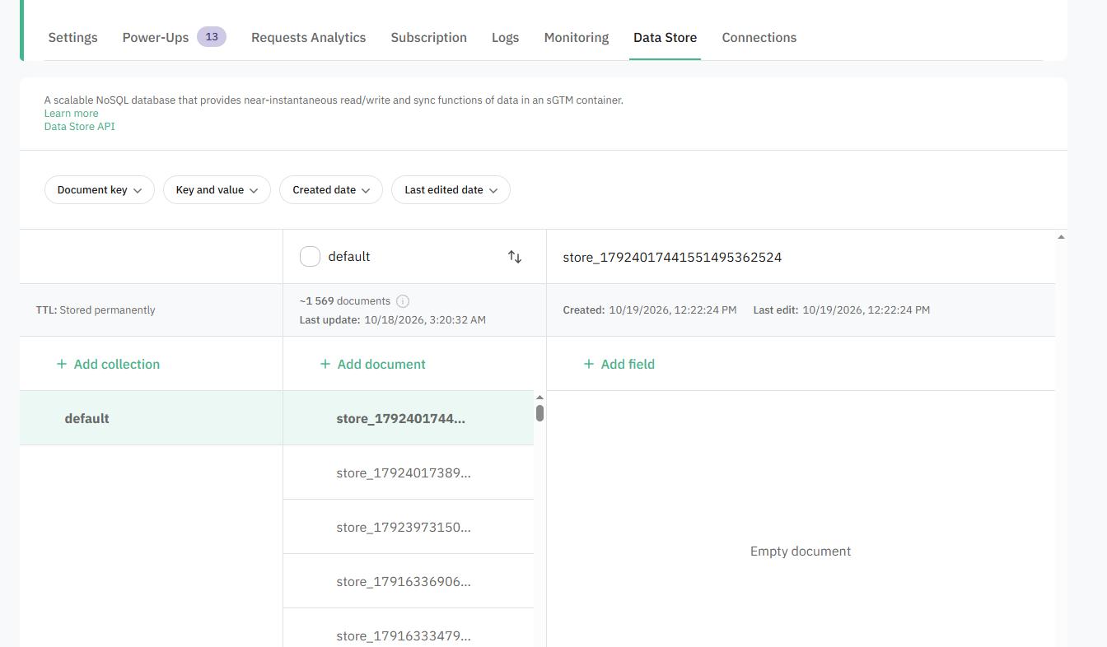The height and width of the screenshot is (647, 1107).
Task: Click the right panel scroll-up arrow
Action: 1061,237
